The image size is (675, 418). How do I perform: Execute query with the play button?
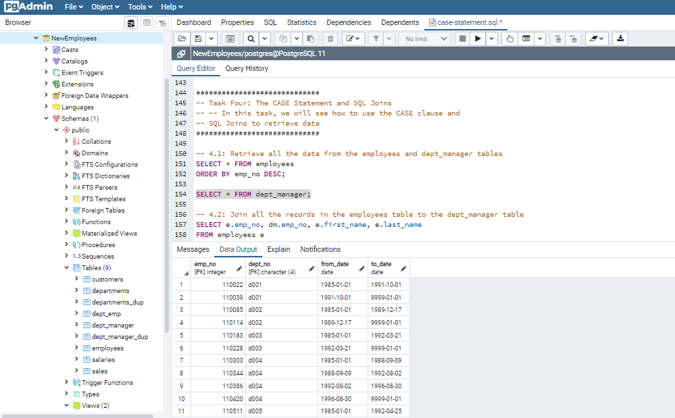pos(478,38)
